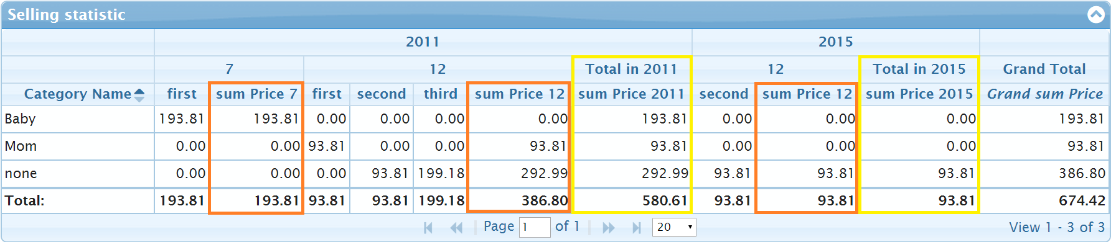Click the 193.81 cell under Grand sum Price

click(x=1044, y=119)
